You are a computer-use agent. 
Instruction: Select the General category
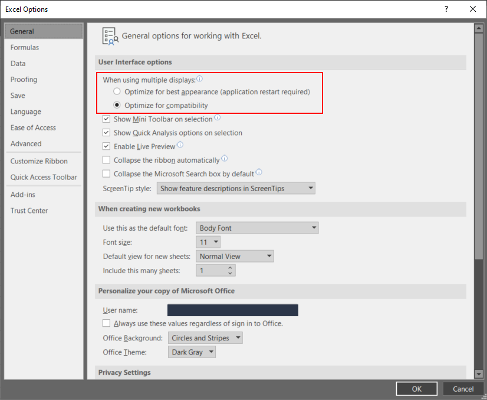pos(44,31)
